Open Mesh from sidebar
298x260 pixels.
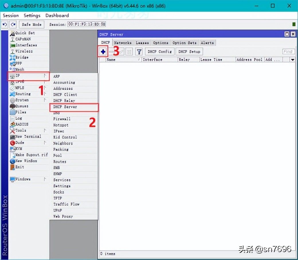point(29,69)
